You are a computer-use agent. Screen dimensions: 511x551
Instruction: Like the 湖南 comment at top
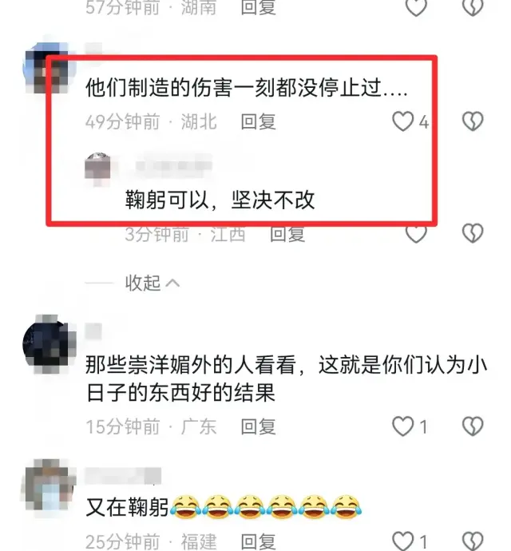click(x=416, y=8)
